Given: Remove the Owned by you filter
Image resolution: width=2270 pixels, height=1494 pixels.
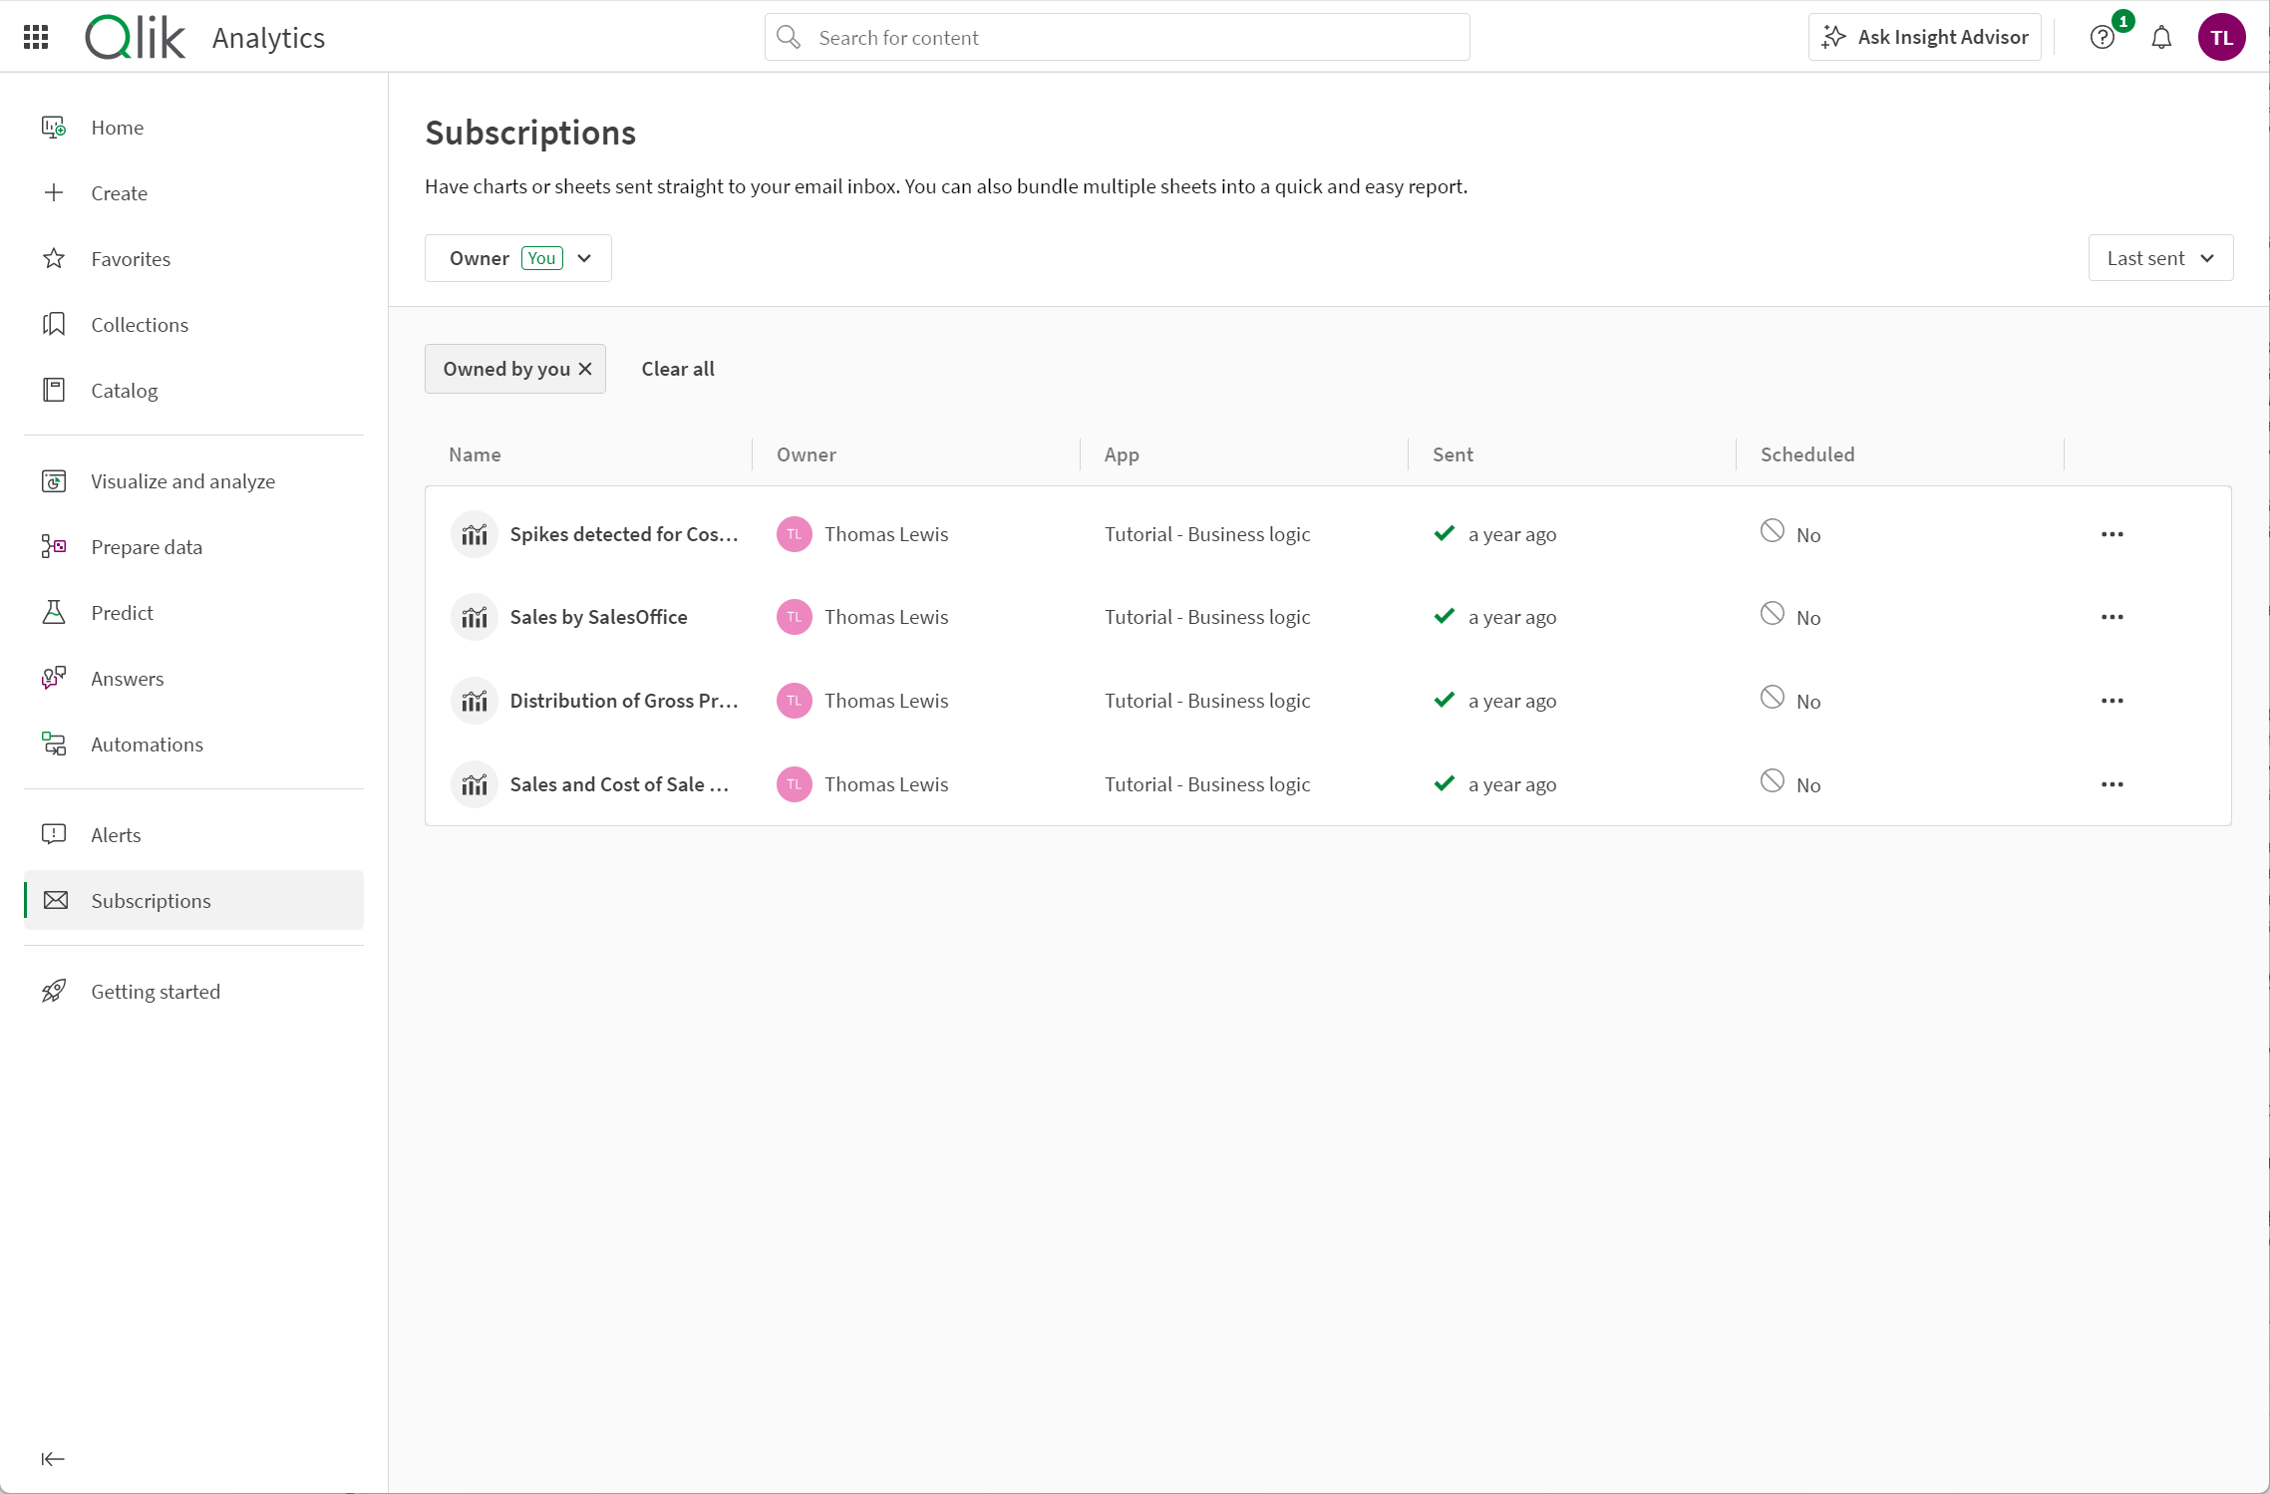Looking at the screenshot, I should 585,369.
